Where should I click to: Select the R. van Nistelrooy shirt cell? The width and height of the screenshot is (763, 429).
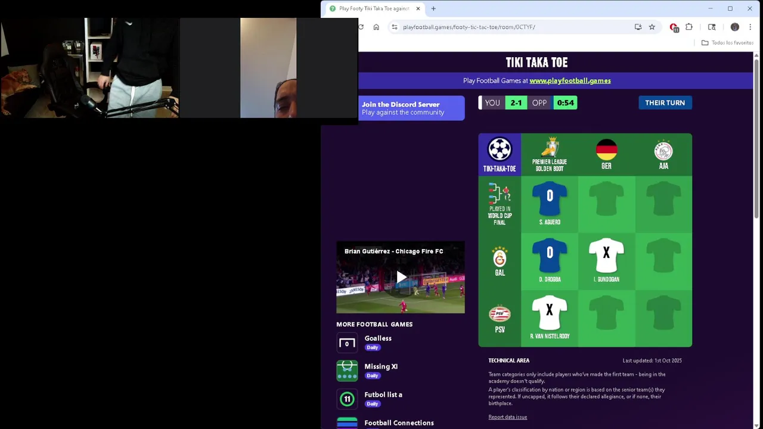pos(550,318)
